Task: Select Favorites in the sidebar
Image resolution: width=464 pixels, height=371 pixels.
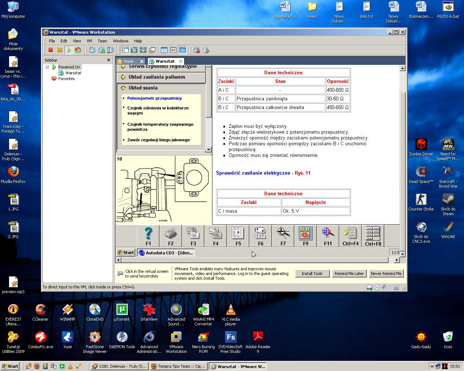Action: (66, 79)
